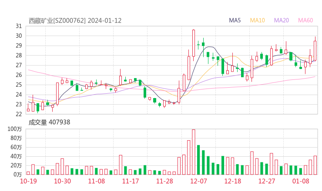Click the price axis value 27

coord(19,65)
